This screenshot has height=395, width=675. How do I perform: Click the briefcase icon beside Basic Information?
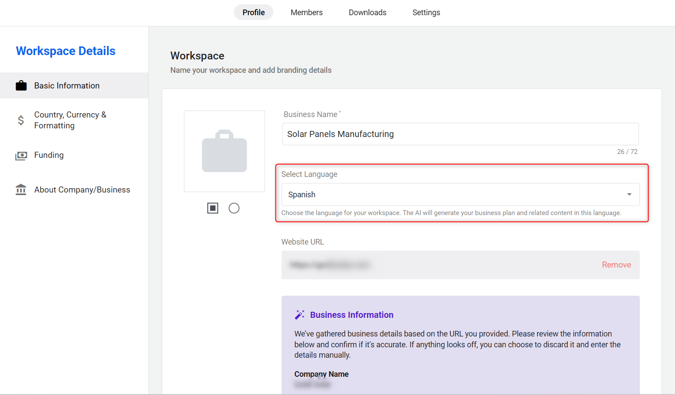tap(21, 85)
